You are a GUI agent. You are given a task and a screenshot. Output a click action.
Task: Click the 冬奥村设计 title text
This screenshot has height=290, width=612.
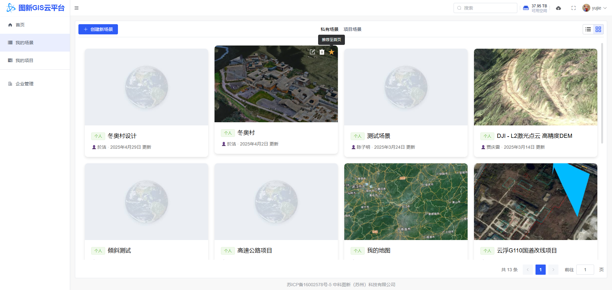[x=122, y=136]
